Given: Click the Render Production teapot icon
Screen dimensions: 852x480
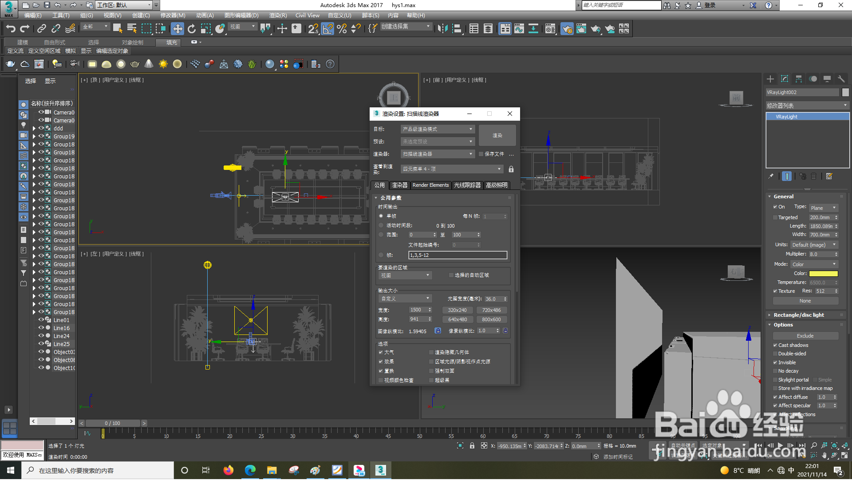Looking at the screenshot, I should click(596, 29).
